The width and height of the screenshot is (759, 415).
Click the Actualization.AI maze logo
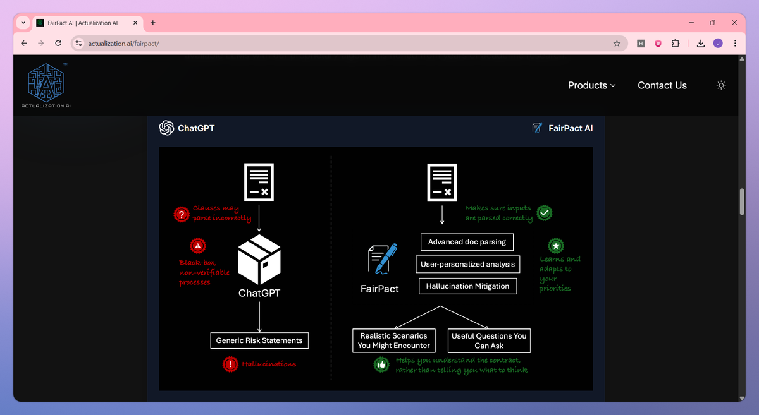point(46,85)
